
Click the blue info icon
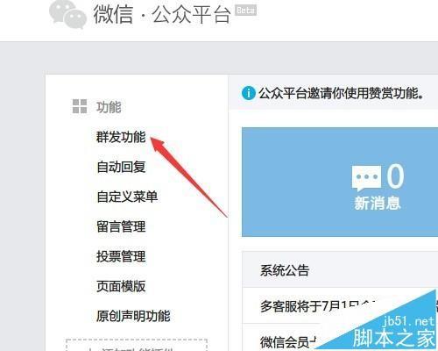pyautogui.click(x=249, y=93)
